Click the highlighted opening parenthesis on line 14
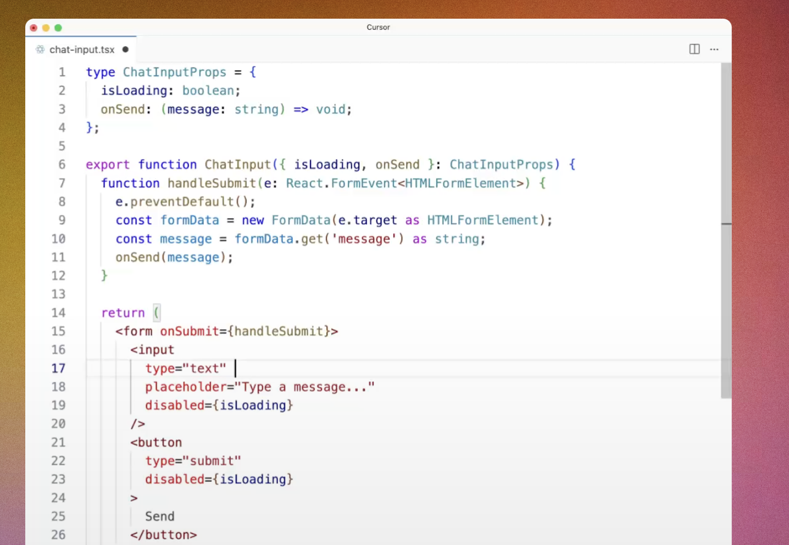This screenshot has height=545, width=789. pyautogui.click(x=157, y=313)
